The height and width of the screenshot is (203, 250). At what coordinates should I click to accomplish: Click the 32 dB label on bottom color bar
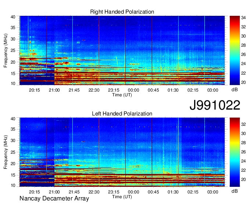[x=243, y=124]
